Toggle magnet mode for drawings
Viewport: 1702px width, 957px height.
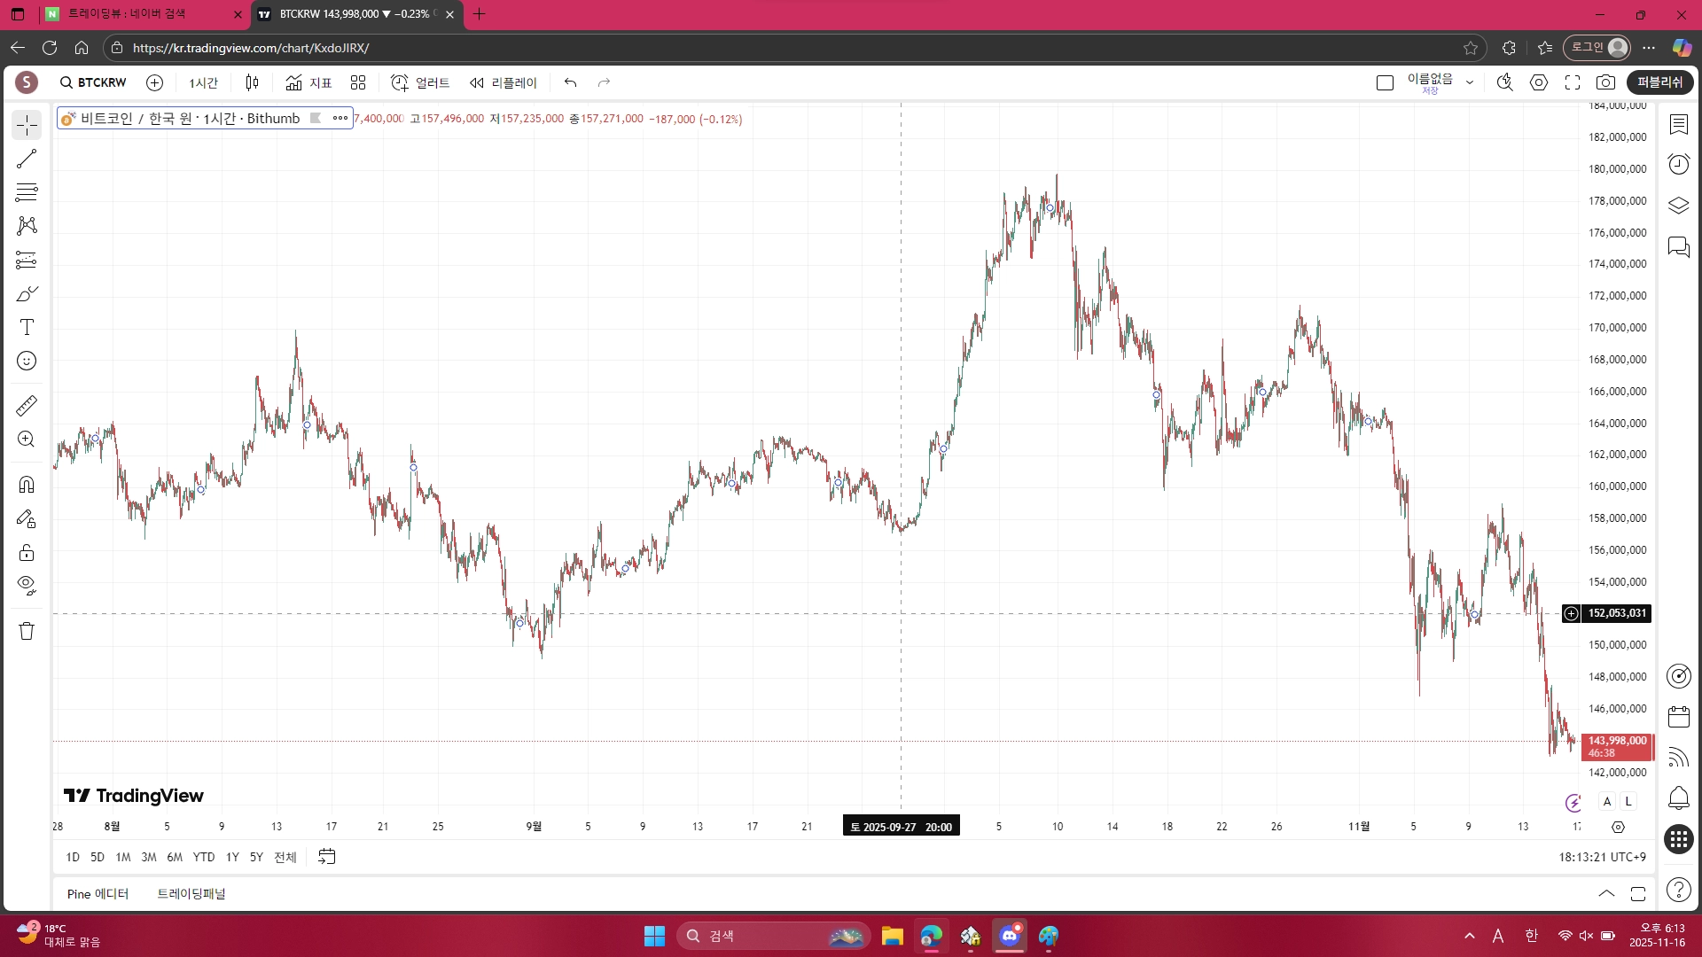click(27, 485)
